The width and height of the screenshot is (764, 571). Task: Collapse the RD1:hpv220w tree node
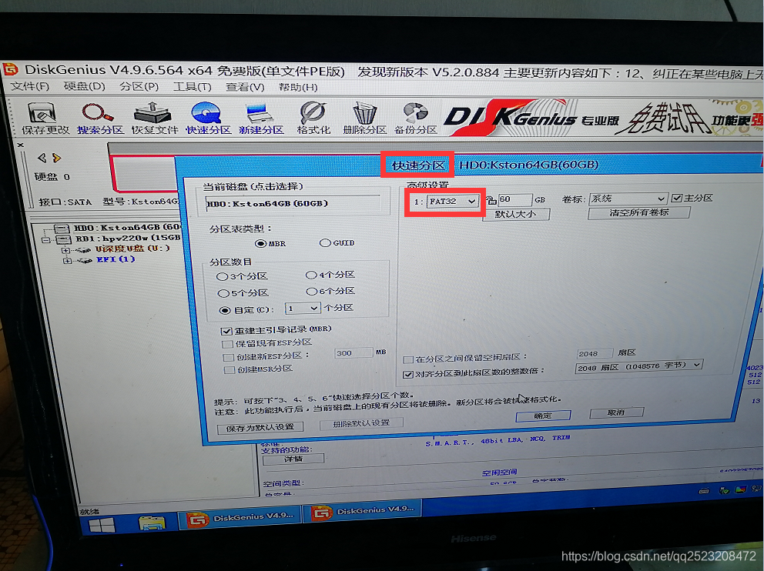click(45, 240)
